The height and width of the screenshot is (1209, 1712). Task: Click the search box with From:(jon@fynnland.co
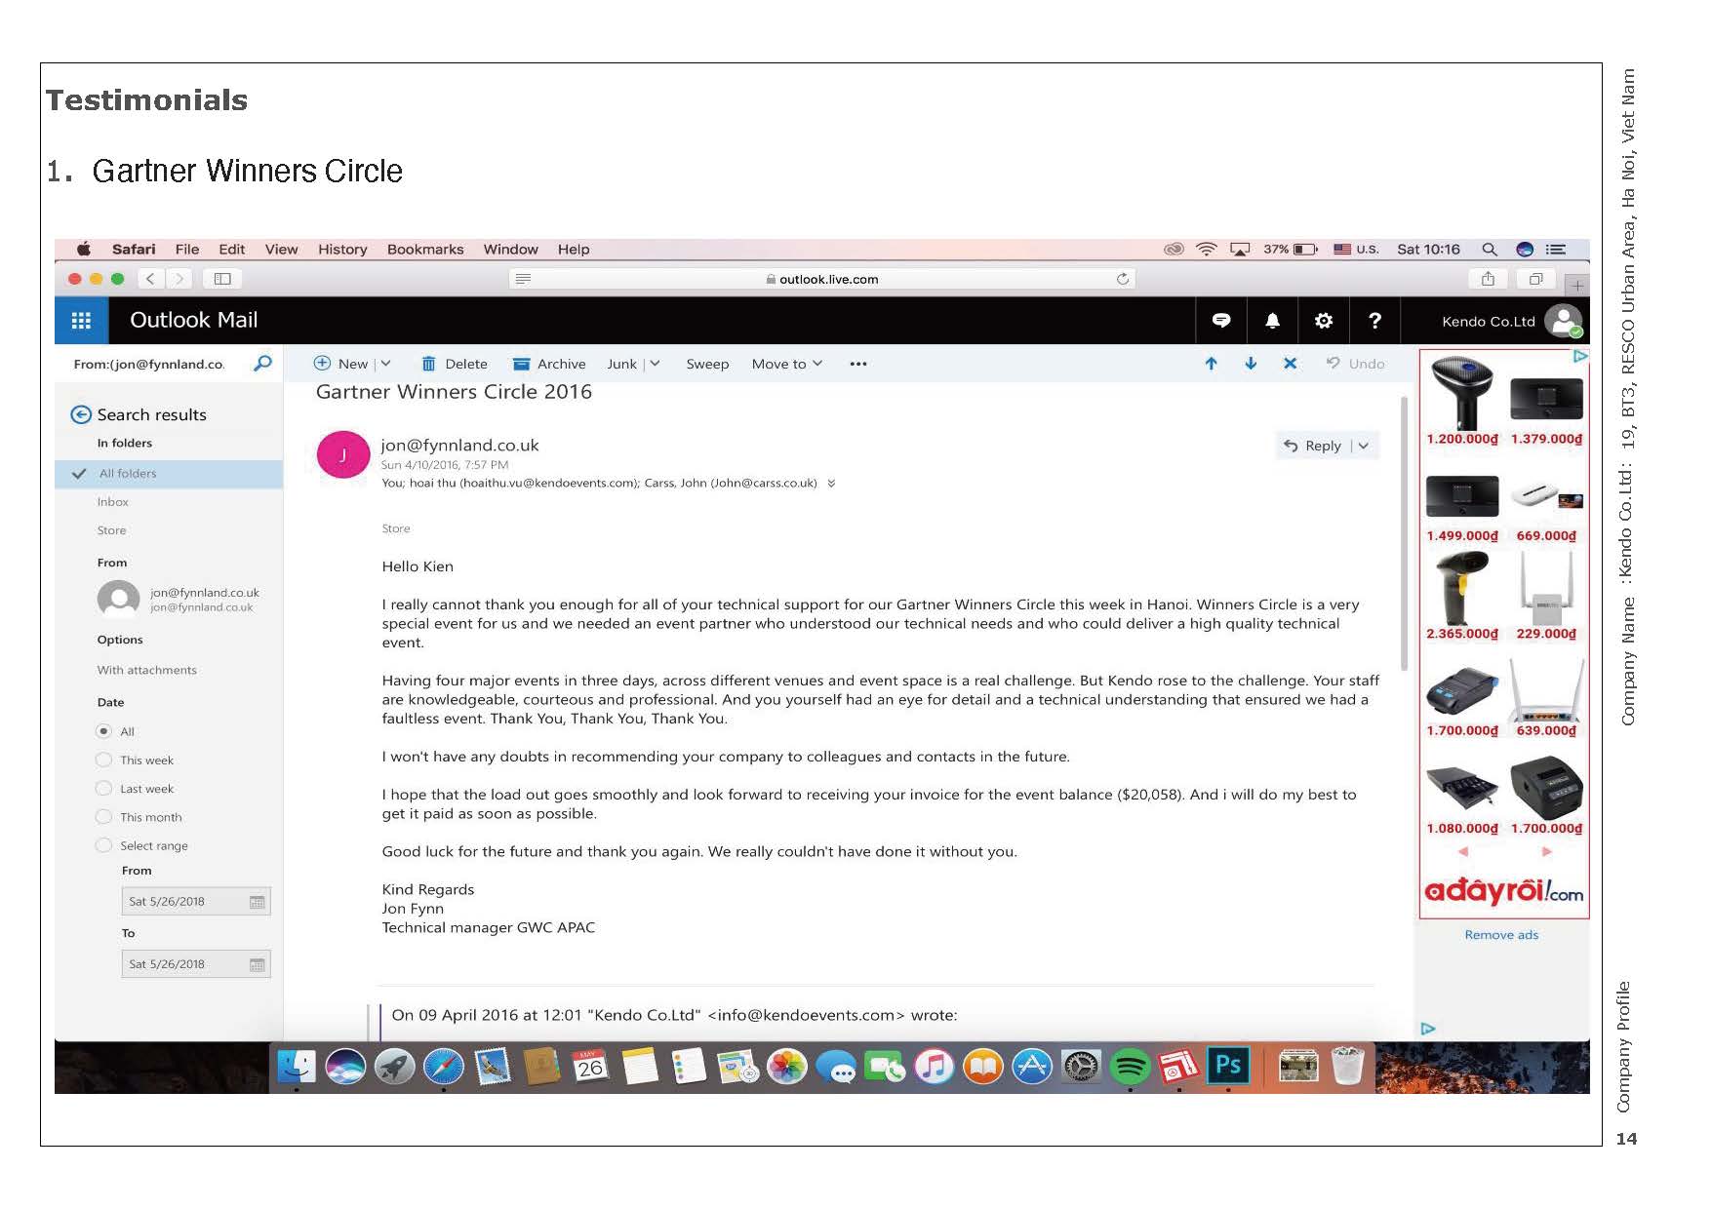149,364
